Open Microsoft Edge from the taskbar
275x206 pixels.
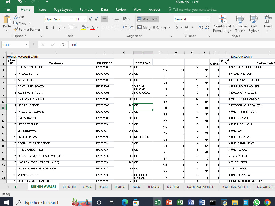[x=125, y=202]
